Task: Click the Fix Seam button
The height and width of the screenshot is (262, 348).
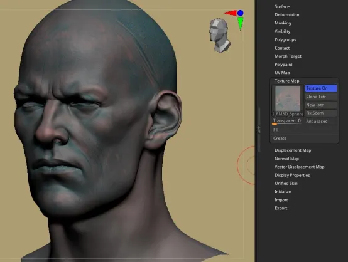Action: 321,113
